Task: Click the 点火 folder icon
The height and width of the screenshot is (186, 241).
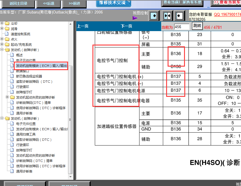Action: click(7, 39)
